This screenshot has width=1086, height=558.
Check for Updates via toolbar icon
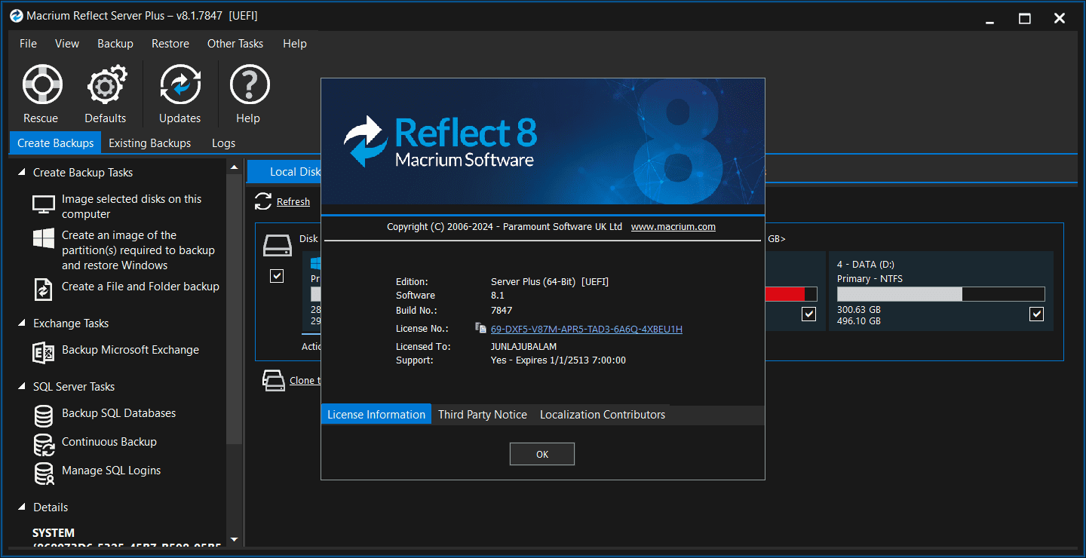[180, 84]
